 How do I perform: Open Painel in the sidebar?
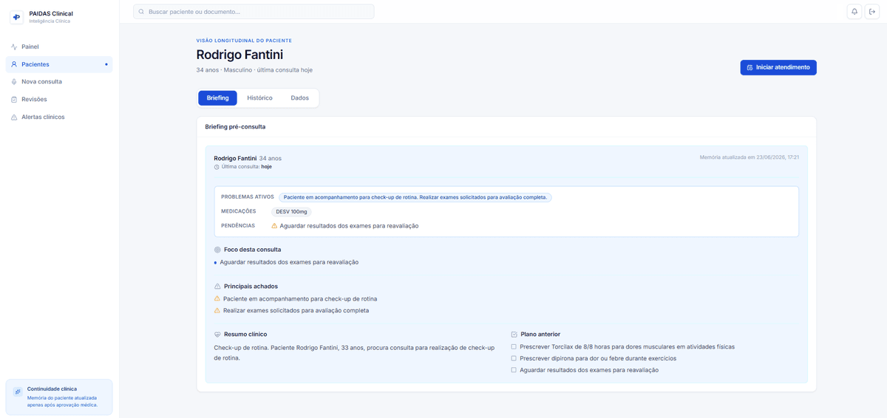tap(59, 47)
